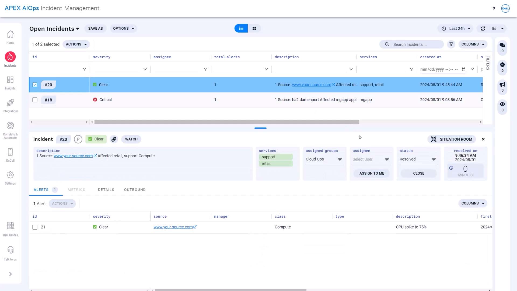Image resolution: width=517 pixels, height=291 pixels.
Task: Click ASSIGN TO ME button
Action: tap(372, 173)
